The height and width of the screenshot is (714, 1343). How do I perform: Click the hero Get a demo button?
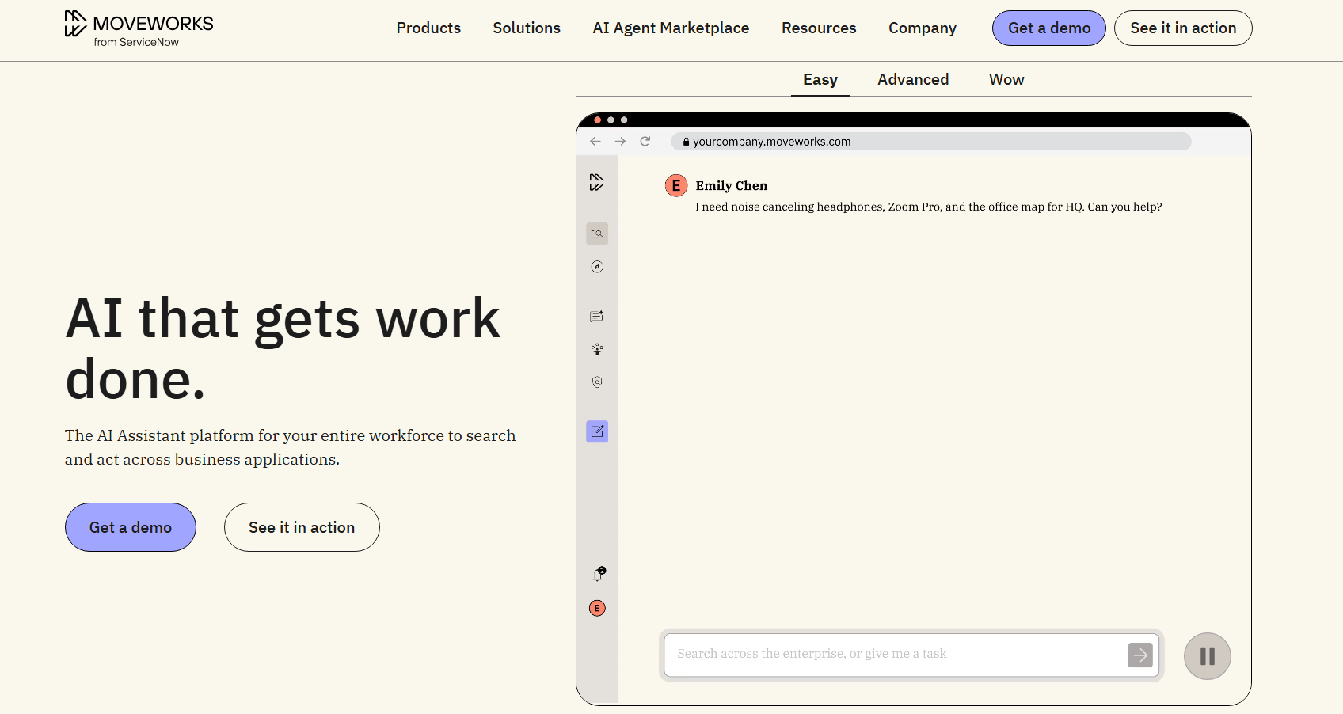point(131,527)
